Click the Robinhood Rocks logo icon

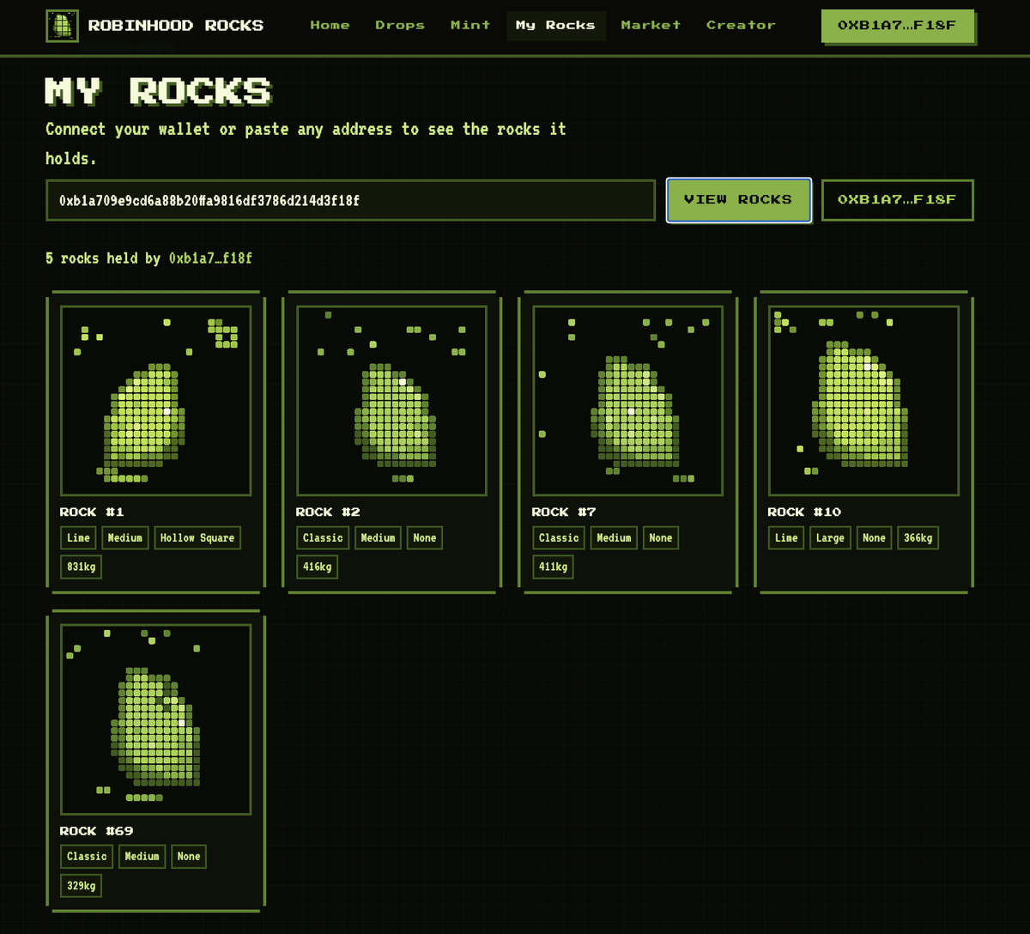62,26
